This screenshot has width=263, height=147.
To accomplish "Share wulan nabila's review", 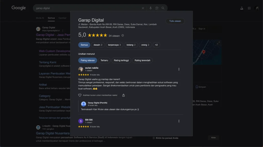I will point(124,95).
